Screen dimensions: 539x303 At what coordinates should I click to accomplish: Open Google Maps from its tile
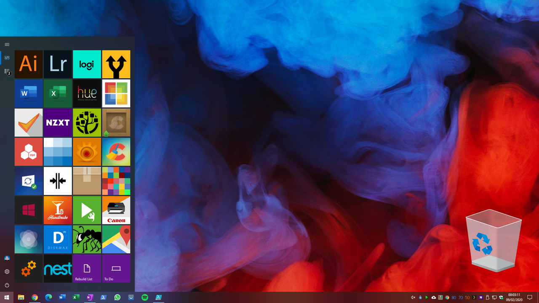[116, 239]
